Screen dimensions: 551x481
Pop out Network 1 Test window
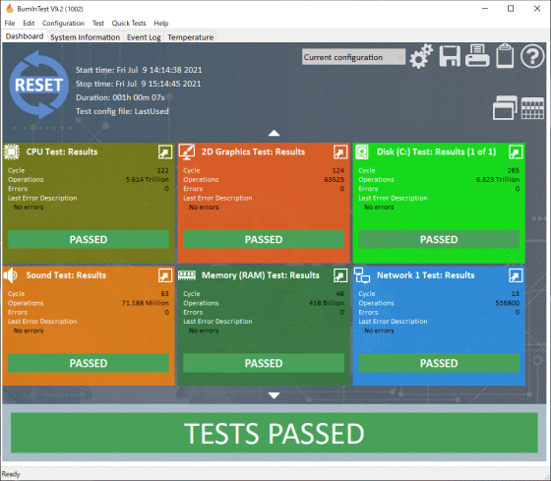pos(516,275)
